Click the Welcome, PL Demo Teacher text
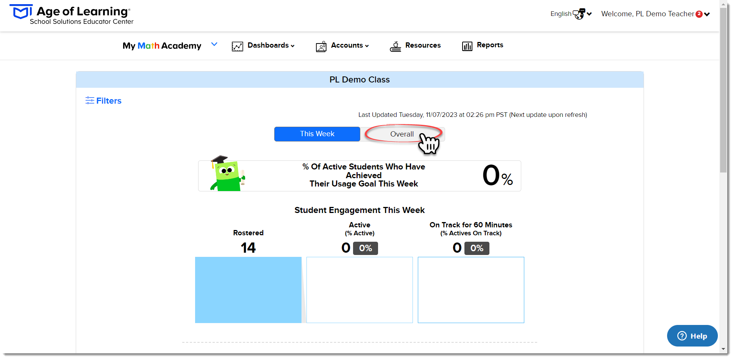 pos(648,14)
